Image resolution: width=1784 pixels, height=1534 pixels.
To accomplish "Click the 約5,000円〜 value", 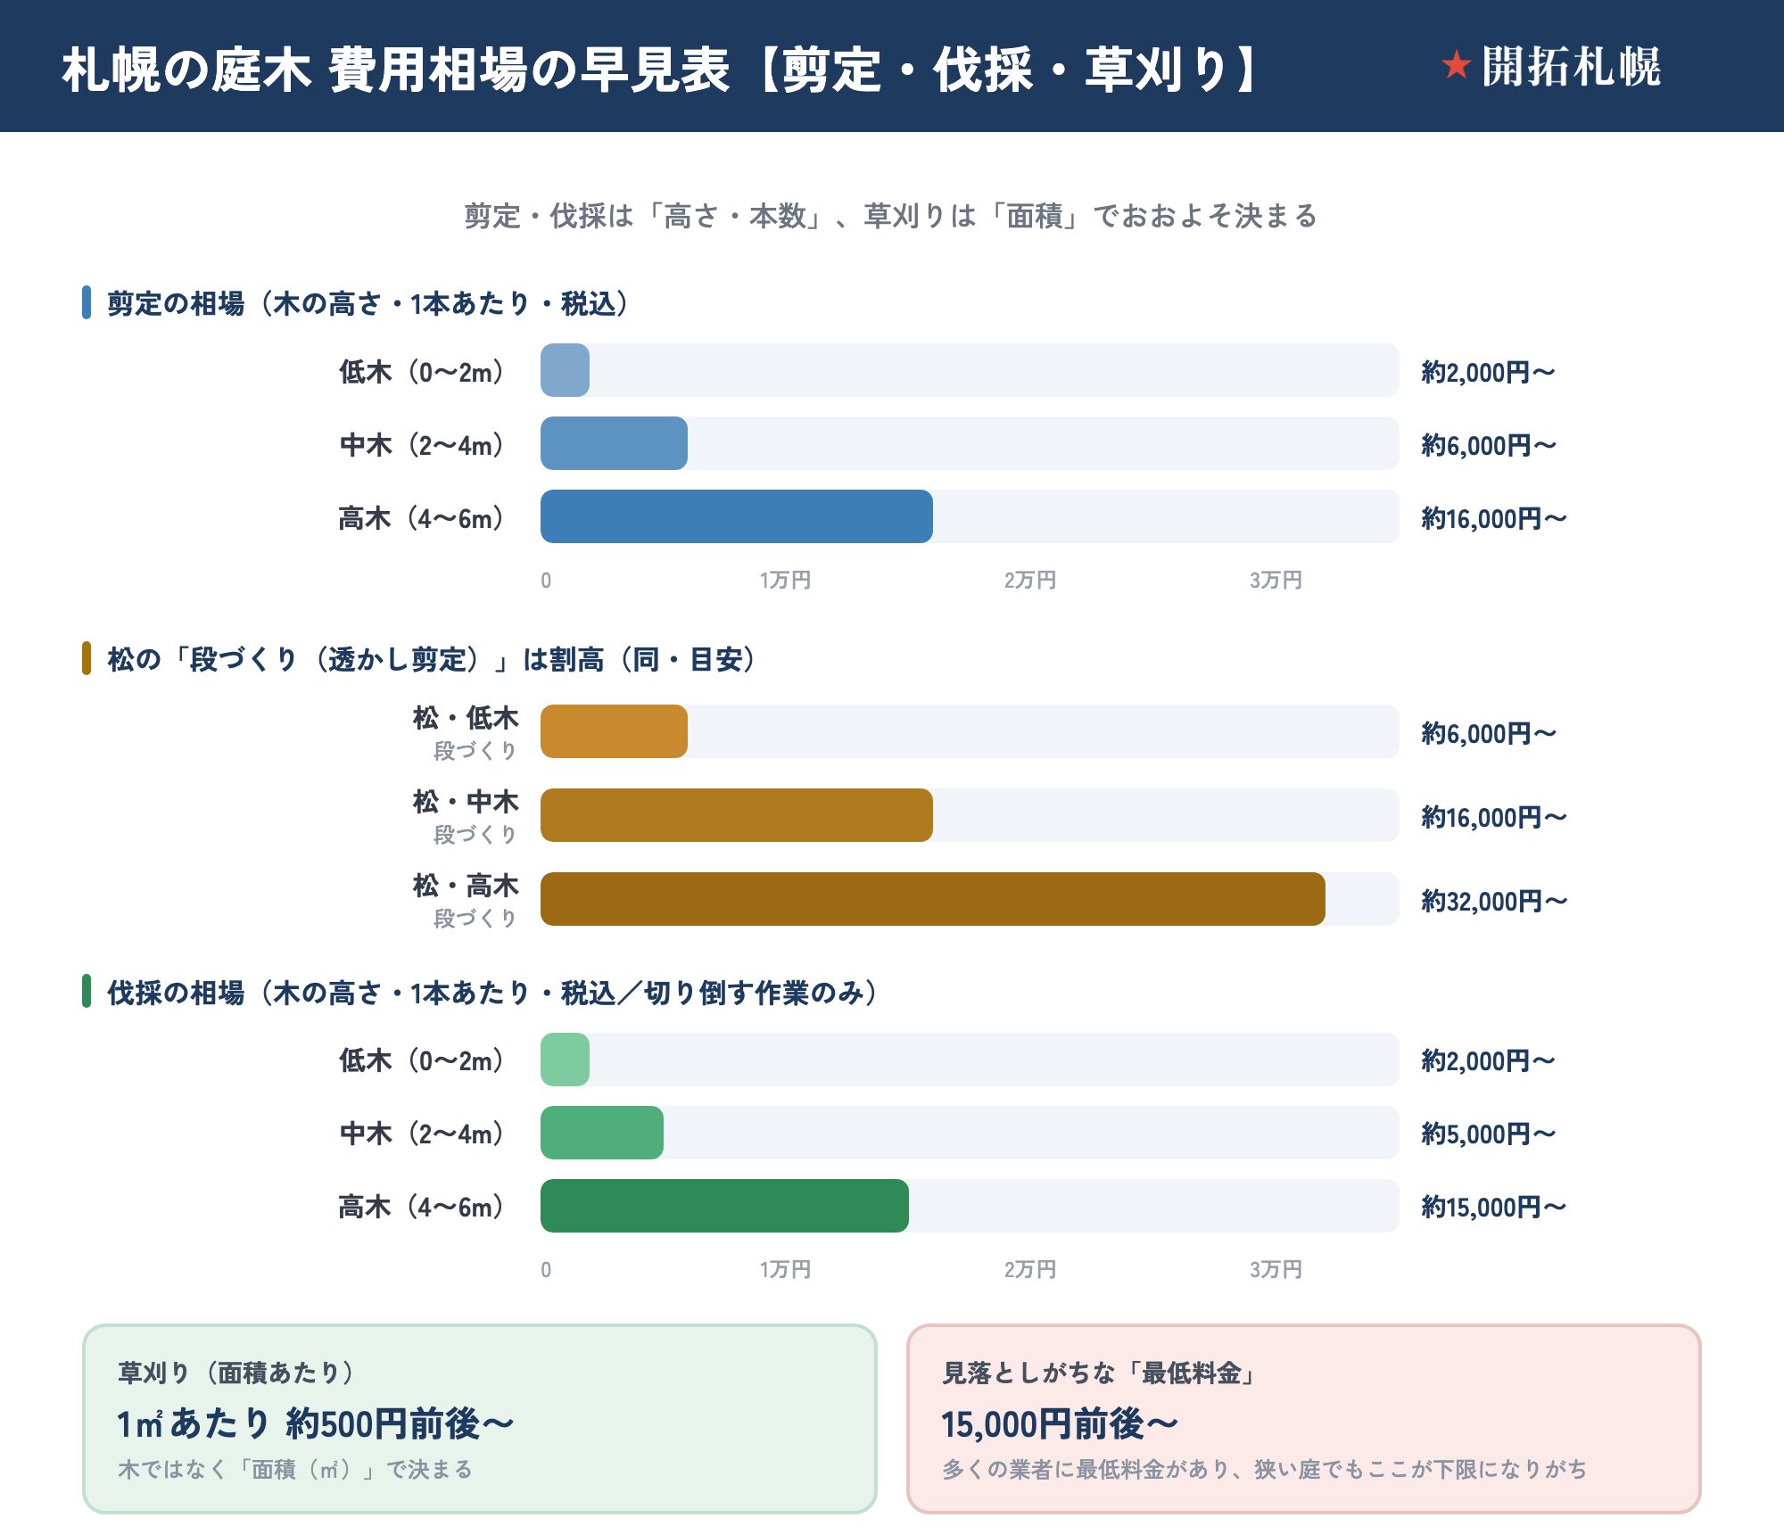I will point(1489,1134).
